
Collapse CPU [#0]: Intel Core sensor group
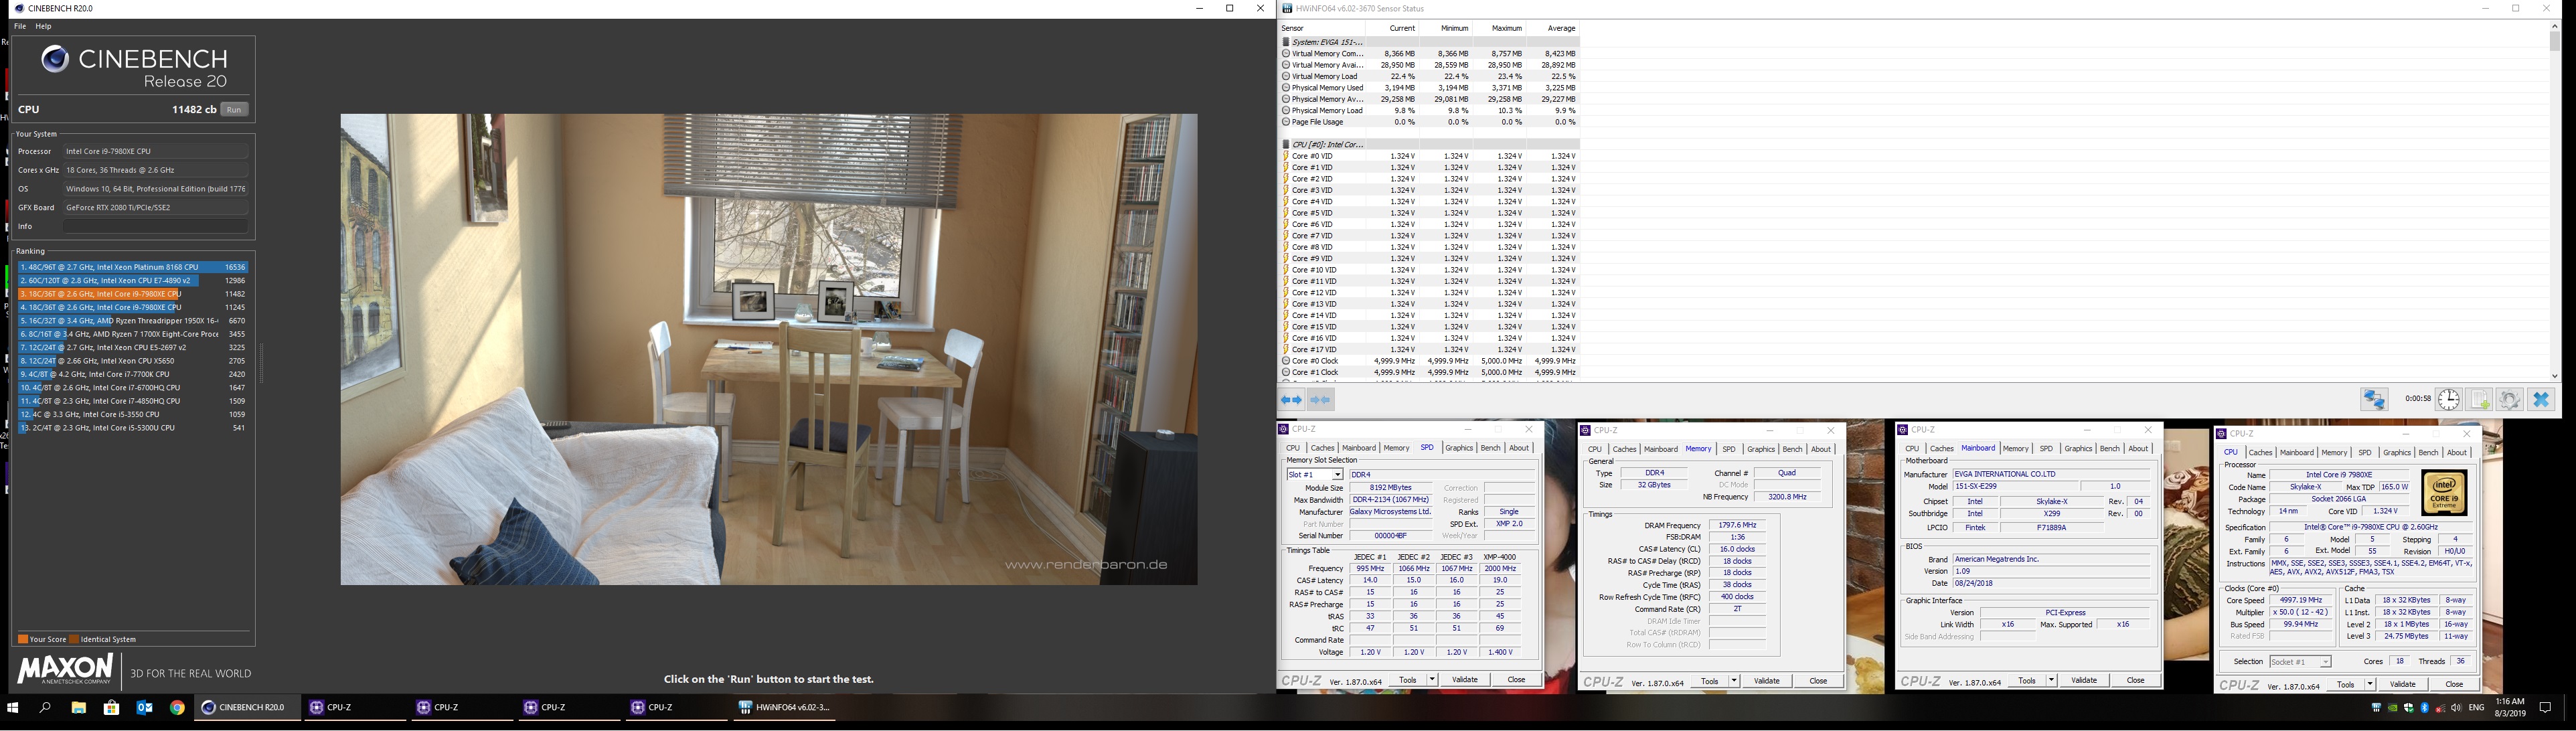click(x=1286, y=144)
